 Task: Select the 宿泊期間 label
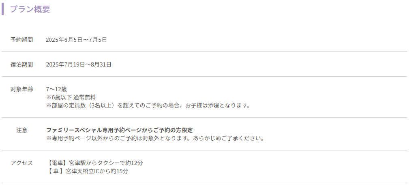21,64
